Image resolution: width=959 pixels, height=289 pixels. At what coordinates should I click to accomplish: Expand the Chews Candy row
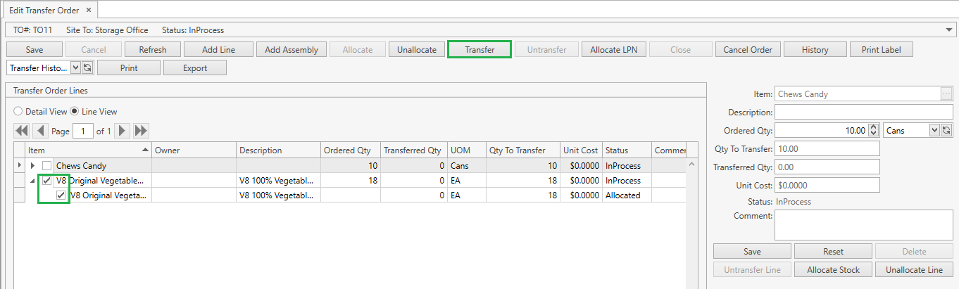pyautogui.click(x=32, y=166)
